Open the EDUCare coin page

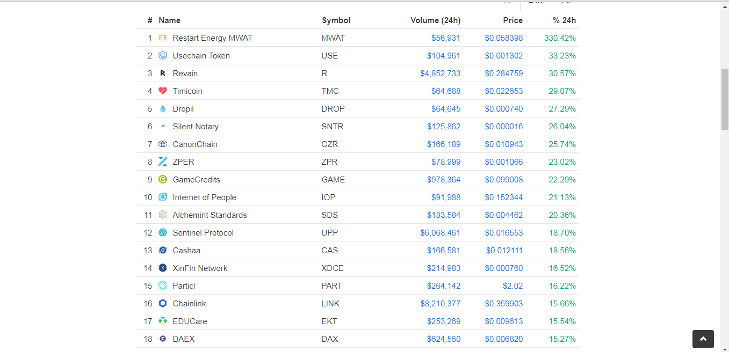[190, 321]
